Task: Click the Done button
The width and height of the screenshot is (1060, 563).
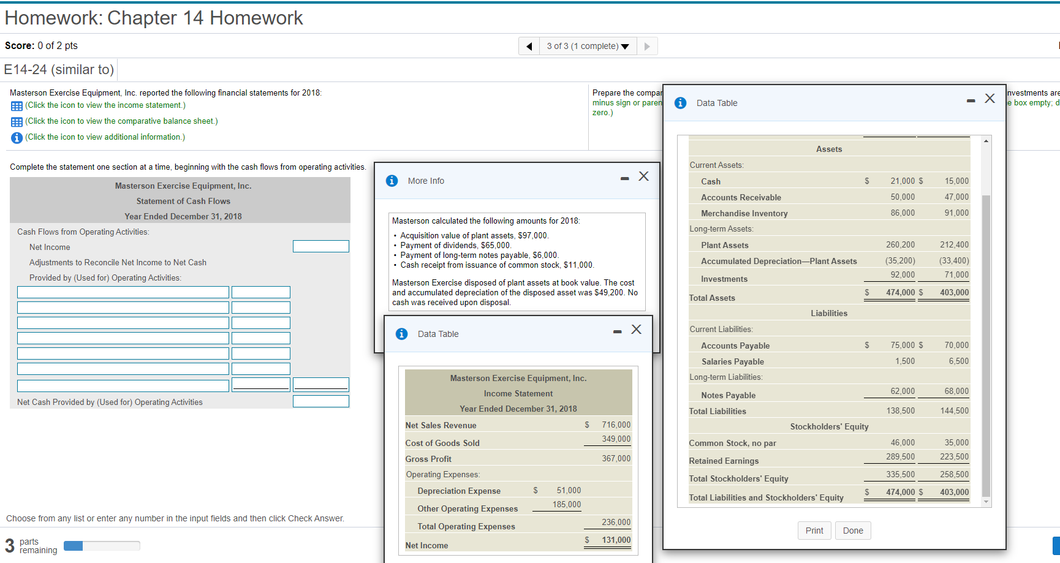Action: click(x=853, y=531)
